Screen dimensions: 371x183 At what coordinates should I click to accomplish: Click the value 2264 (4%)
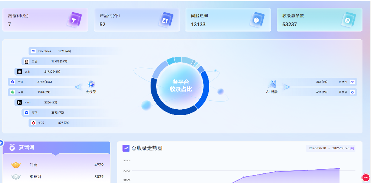coord(50,103)
